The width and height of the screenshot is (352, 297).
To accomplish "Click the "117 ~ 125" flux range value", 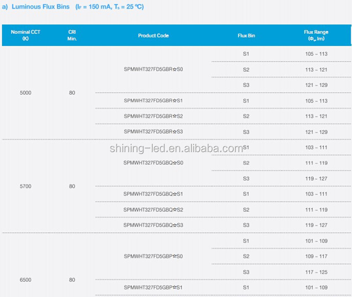I will (x=317, y=272).
